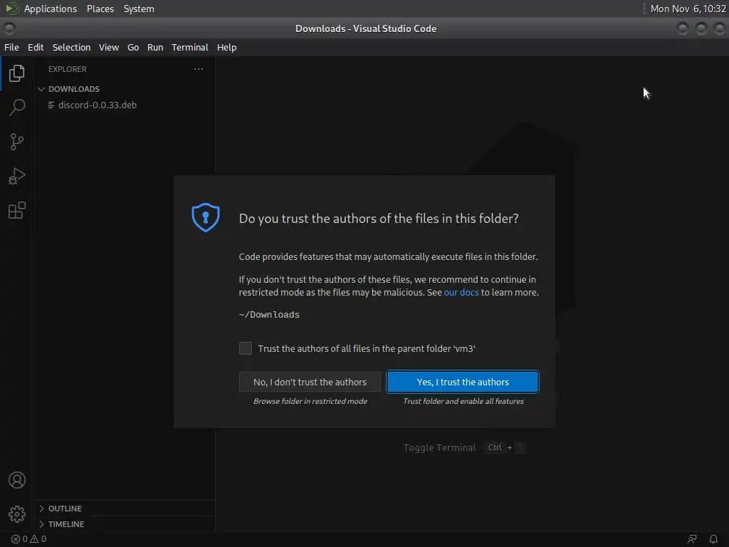This screenshot has height=547, width=729.
Task: Open the Applications system menu
Action: click(51, 9)
